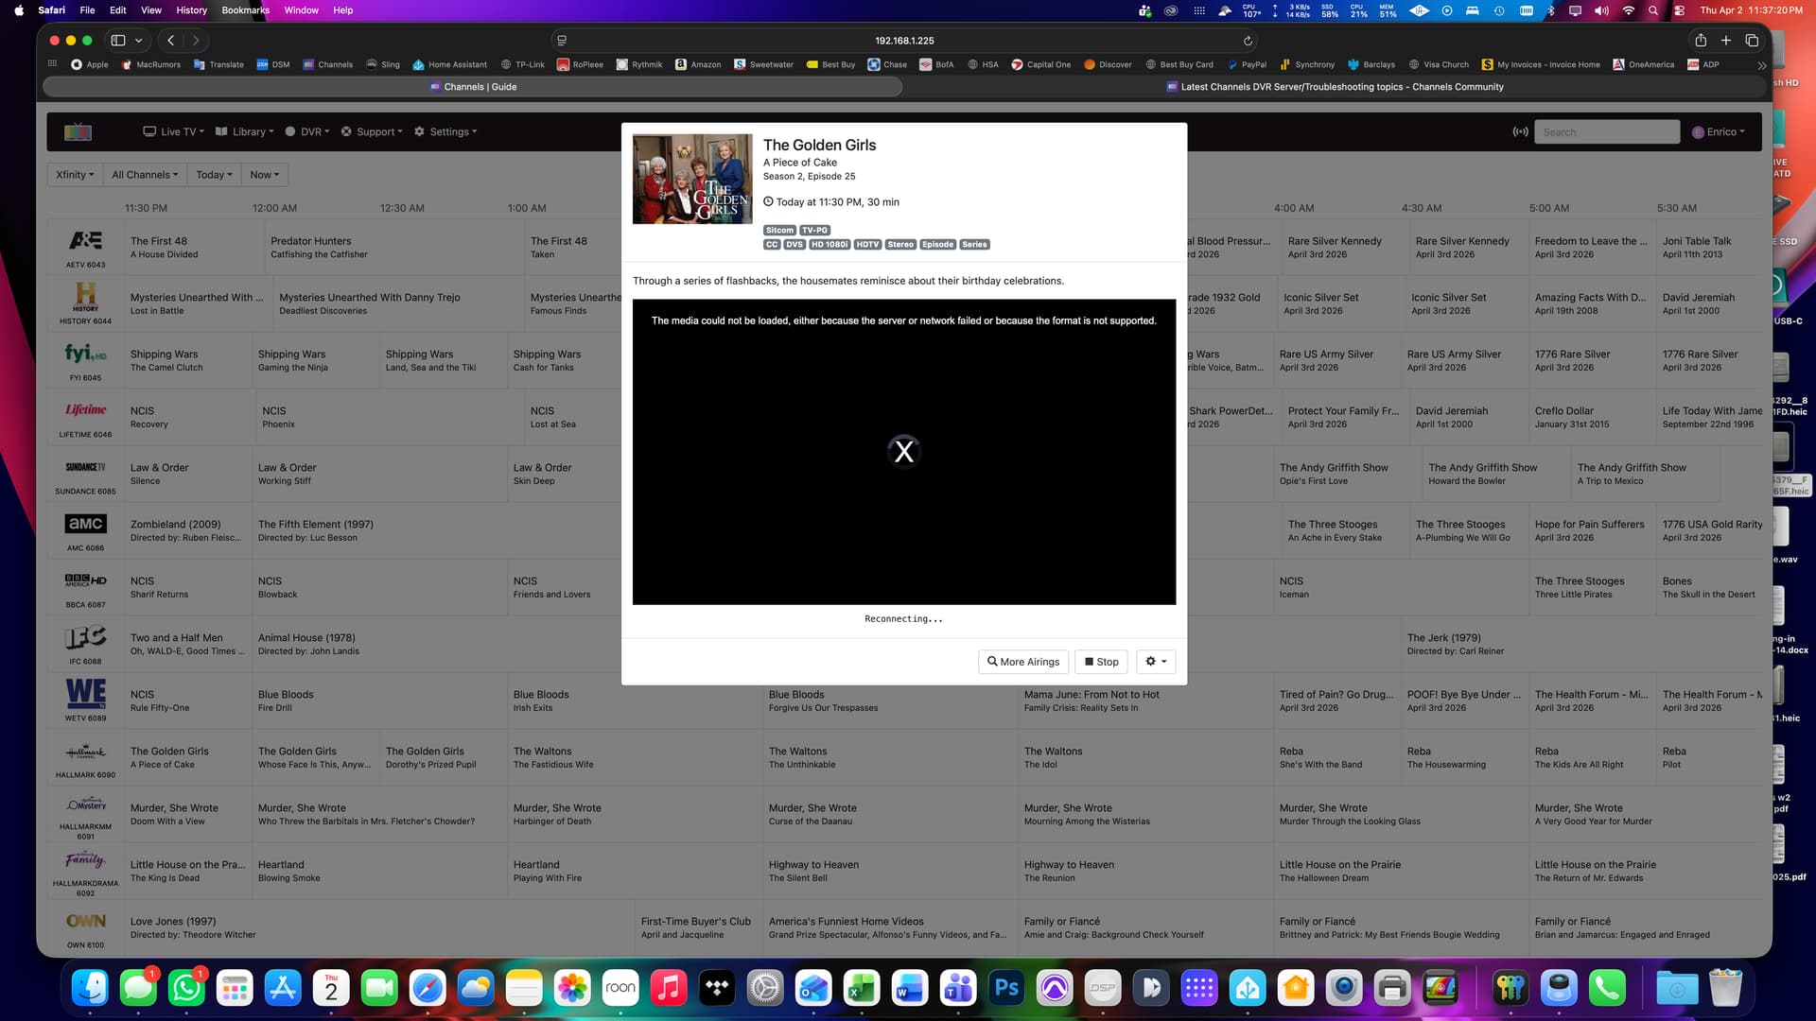Open the Xfinity source filter dropdown

75,175
